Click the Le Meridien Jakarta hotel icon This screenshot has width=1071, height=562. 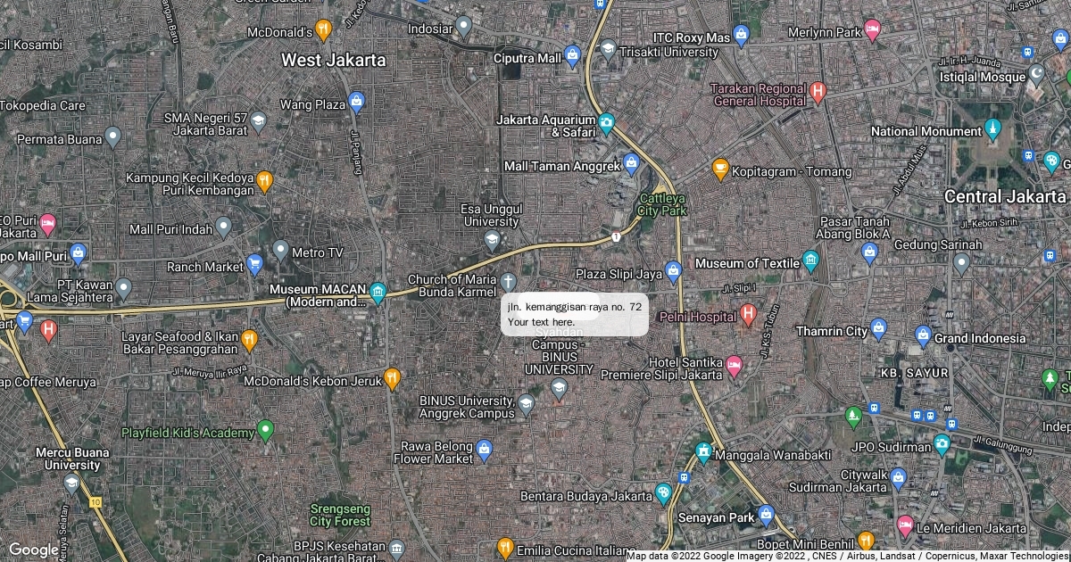pos(905,526)
